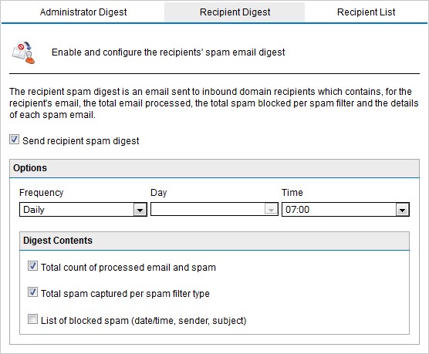This screenshot has height=354, width=429.
Task: Click the Options section header
Action: [214, 168]
